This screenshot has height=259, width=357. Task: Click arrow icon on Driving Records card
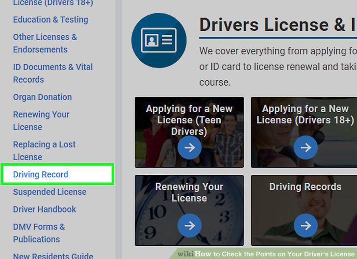point(306,226)
